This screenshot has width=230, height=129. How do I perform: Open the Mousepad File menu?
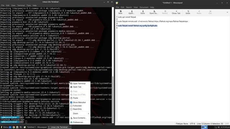tap(118, 7)
